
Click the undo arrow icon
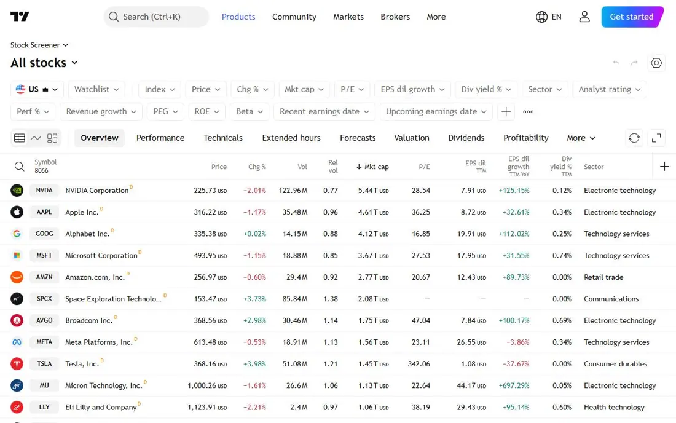pyautogui.click(x=616, y=63)
